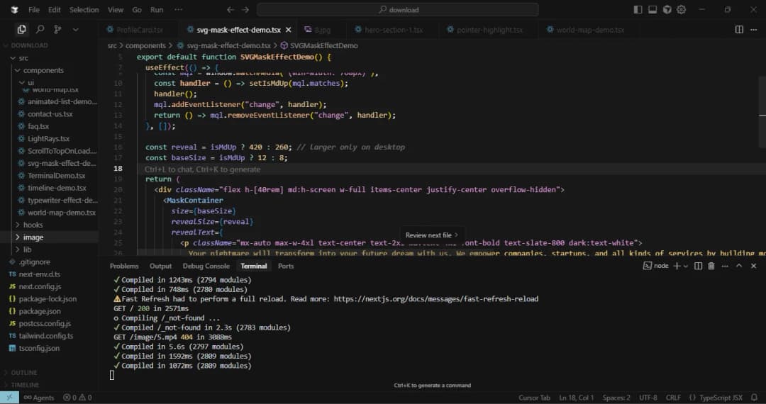This screenshot has height=404, width=766.
Task: Toggle the bottom panel layout button
Action: 653,10
